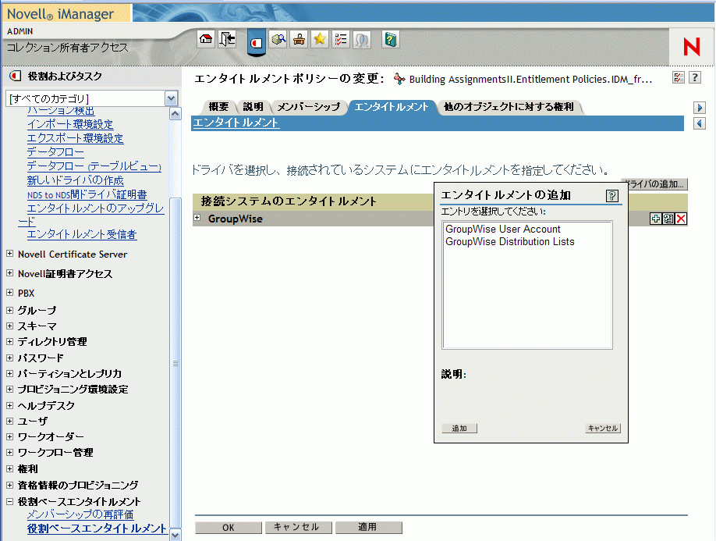Expand the グループ category
Image resolution: width=716 pixels, height=541 pixels.
pyautogui.click(x=9, y=310)
